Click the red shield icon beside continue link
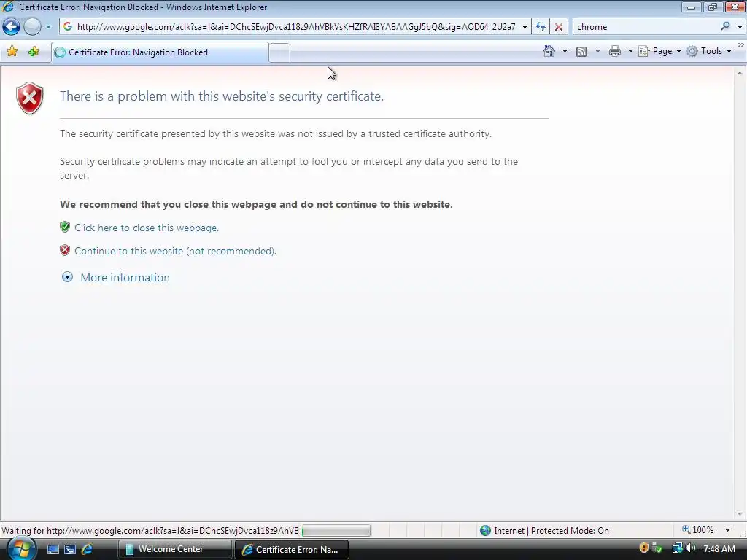This screenshot has height=560, width=747. [65, 250]
